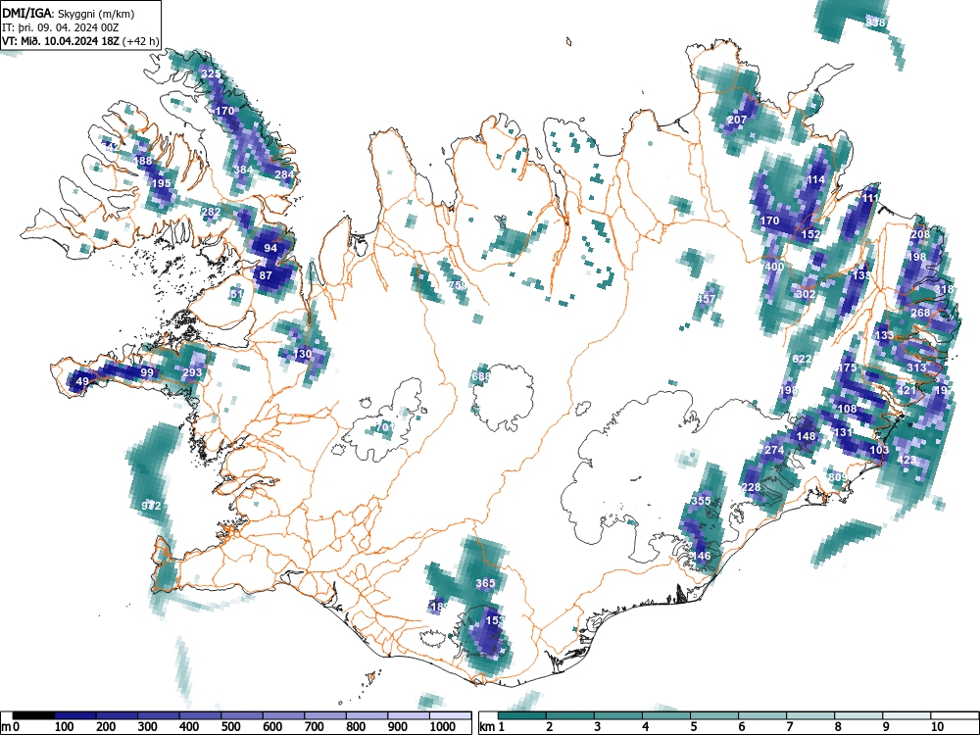Click the title text 'DMI/IGA: Skyggni (m/km)'
980x735 pixels.
click(x=69, y=13)
